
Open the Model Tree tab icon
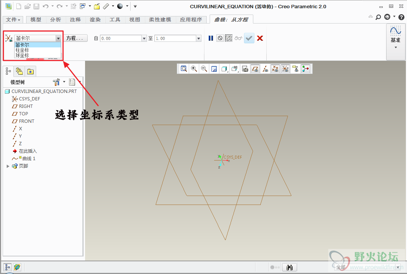click(8, 71)
